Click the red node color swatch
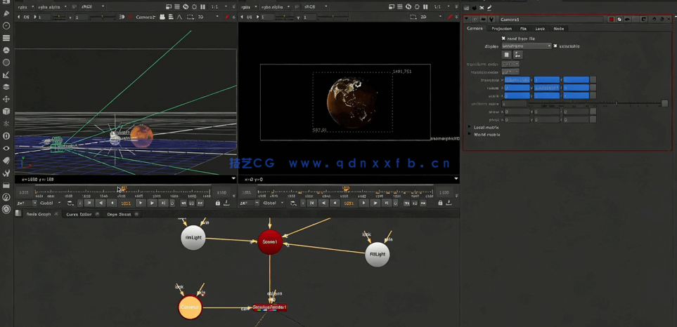Viewport: 677px width, 327px height. point(612,20)
